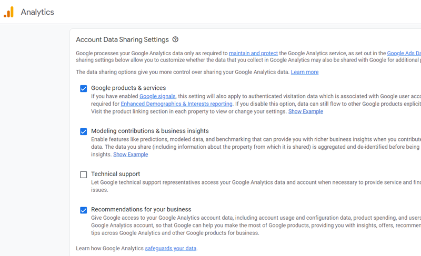Open the help icon beside Account Data Sharing Settings
This screenshot has width=421, height=256.
point(175,39)
